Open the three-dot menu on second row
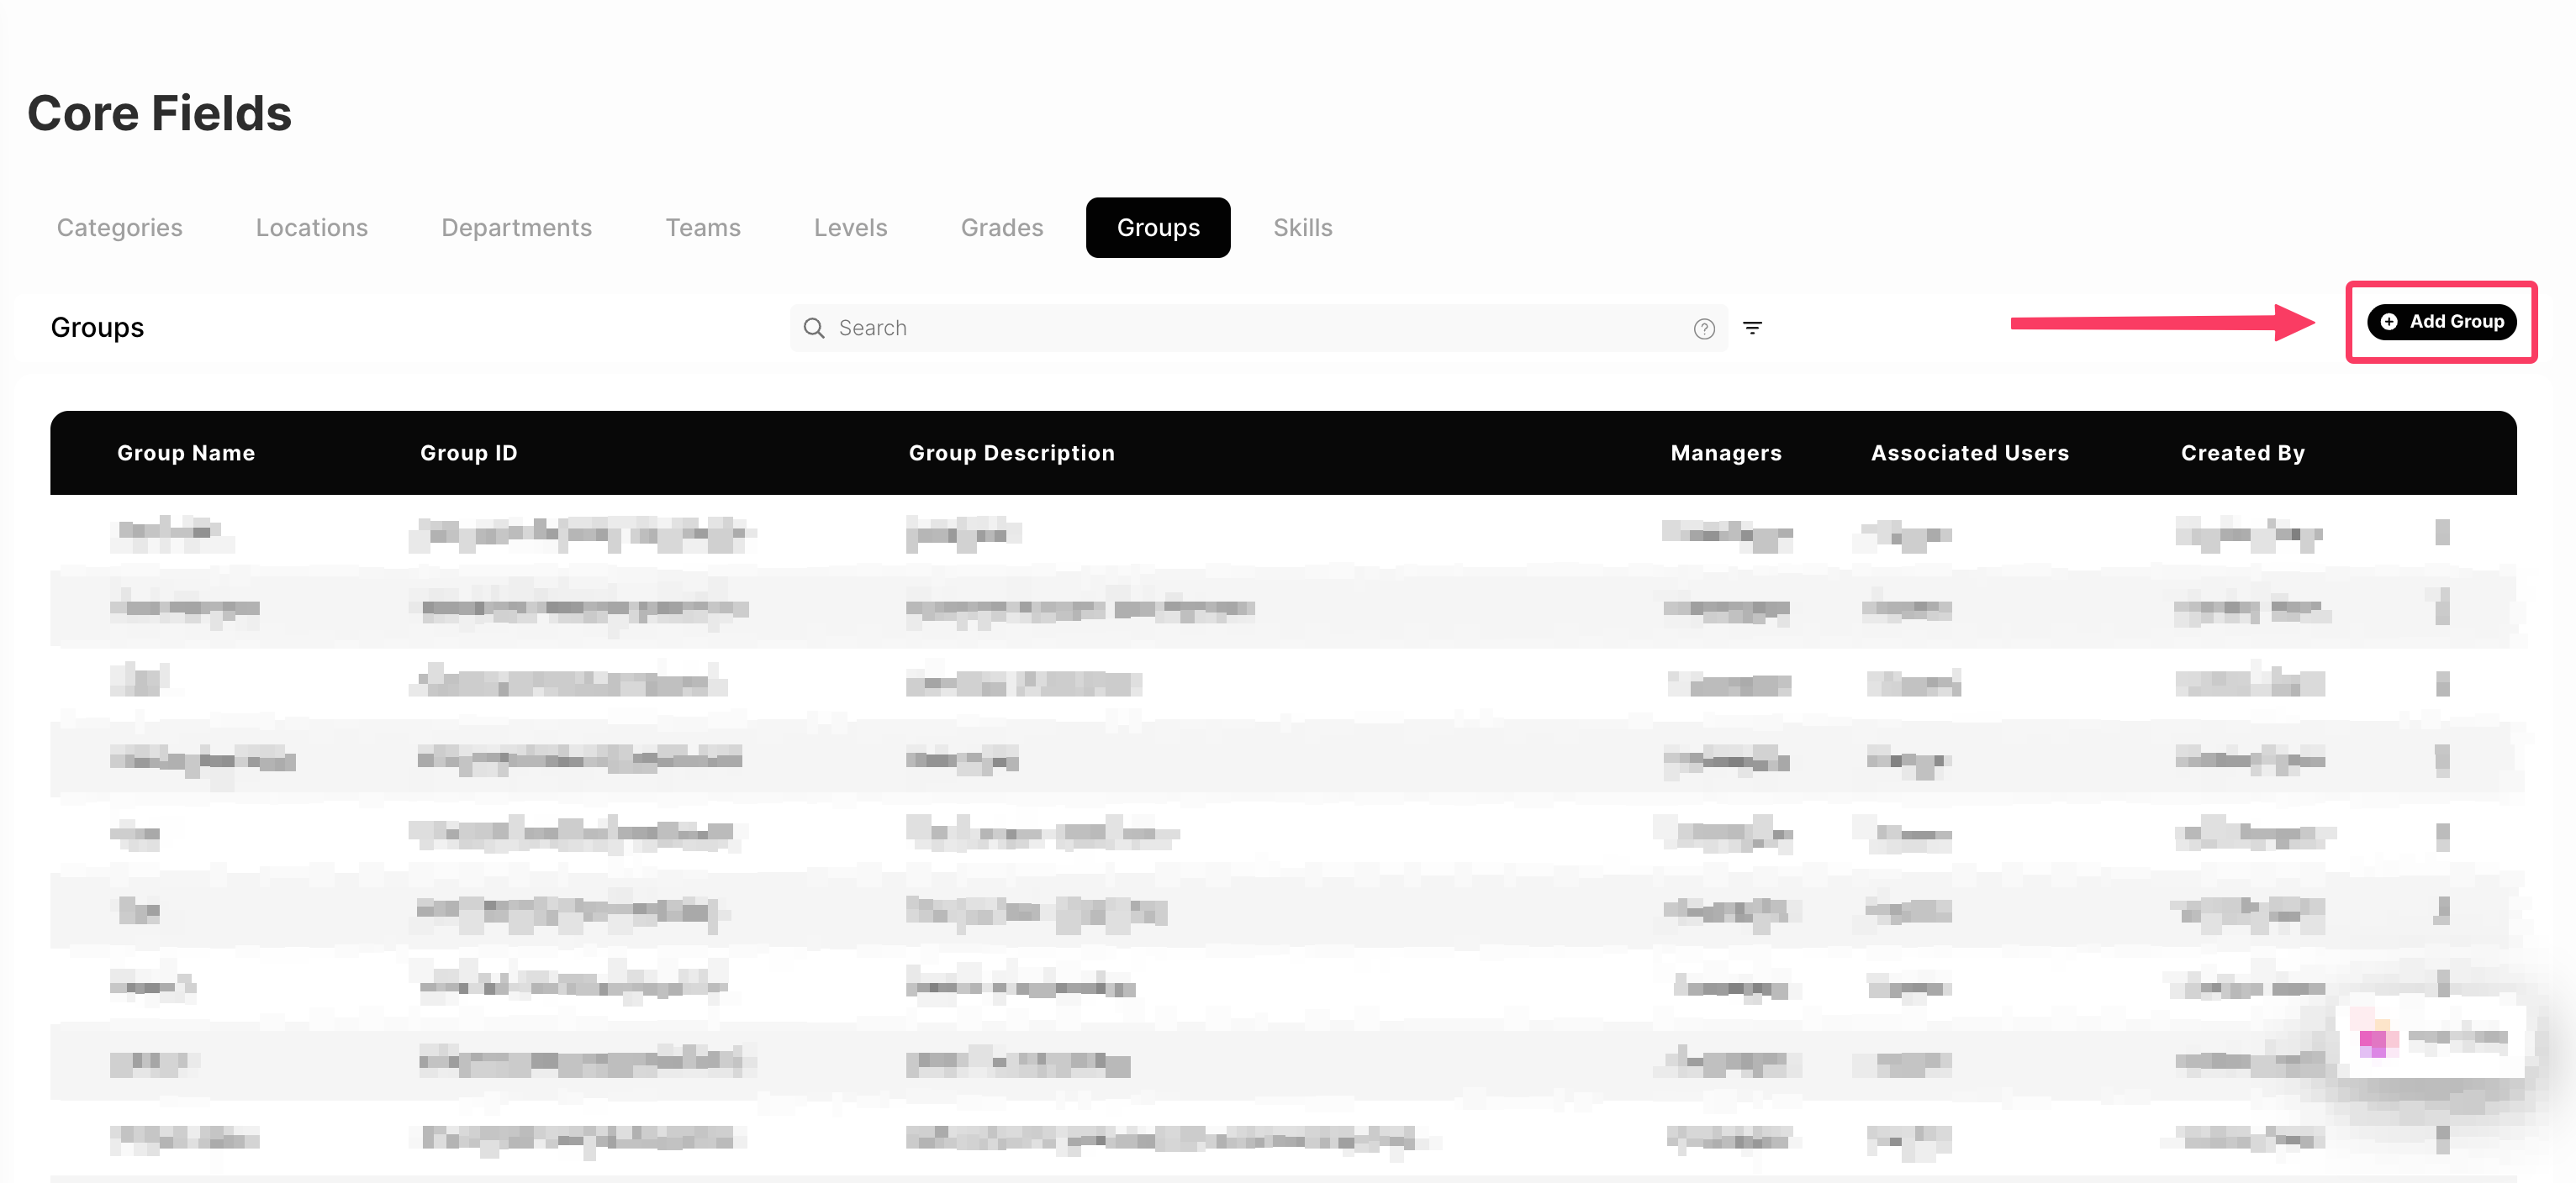Image resolution: width=2576 pixels, height=1183 pixels. pyautogui.click(x=2442, y=607)
